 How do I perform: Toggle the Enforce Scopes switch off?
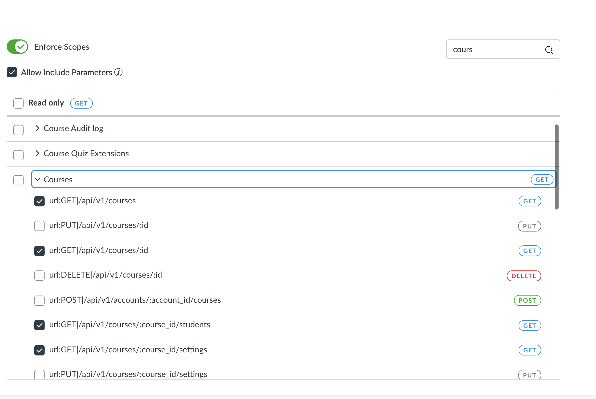[17, 47]
